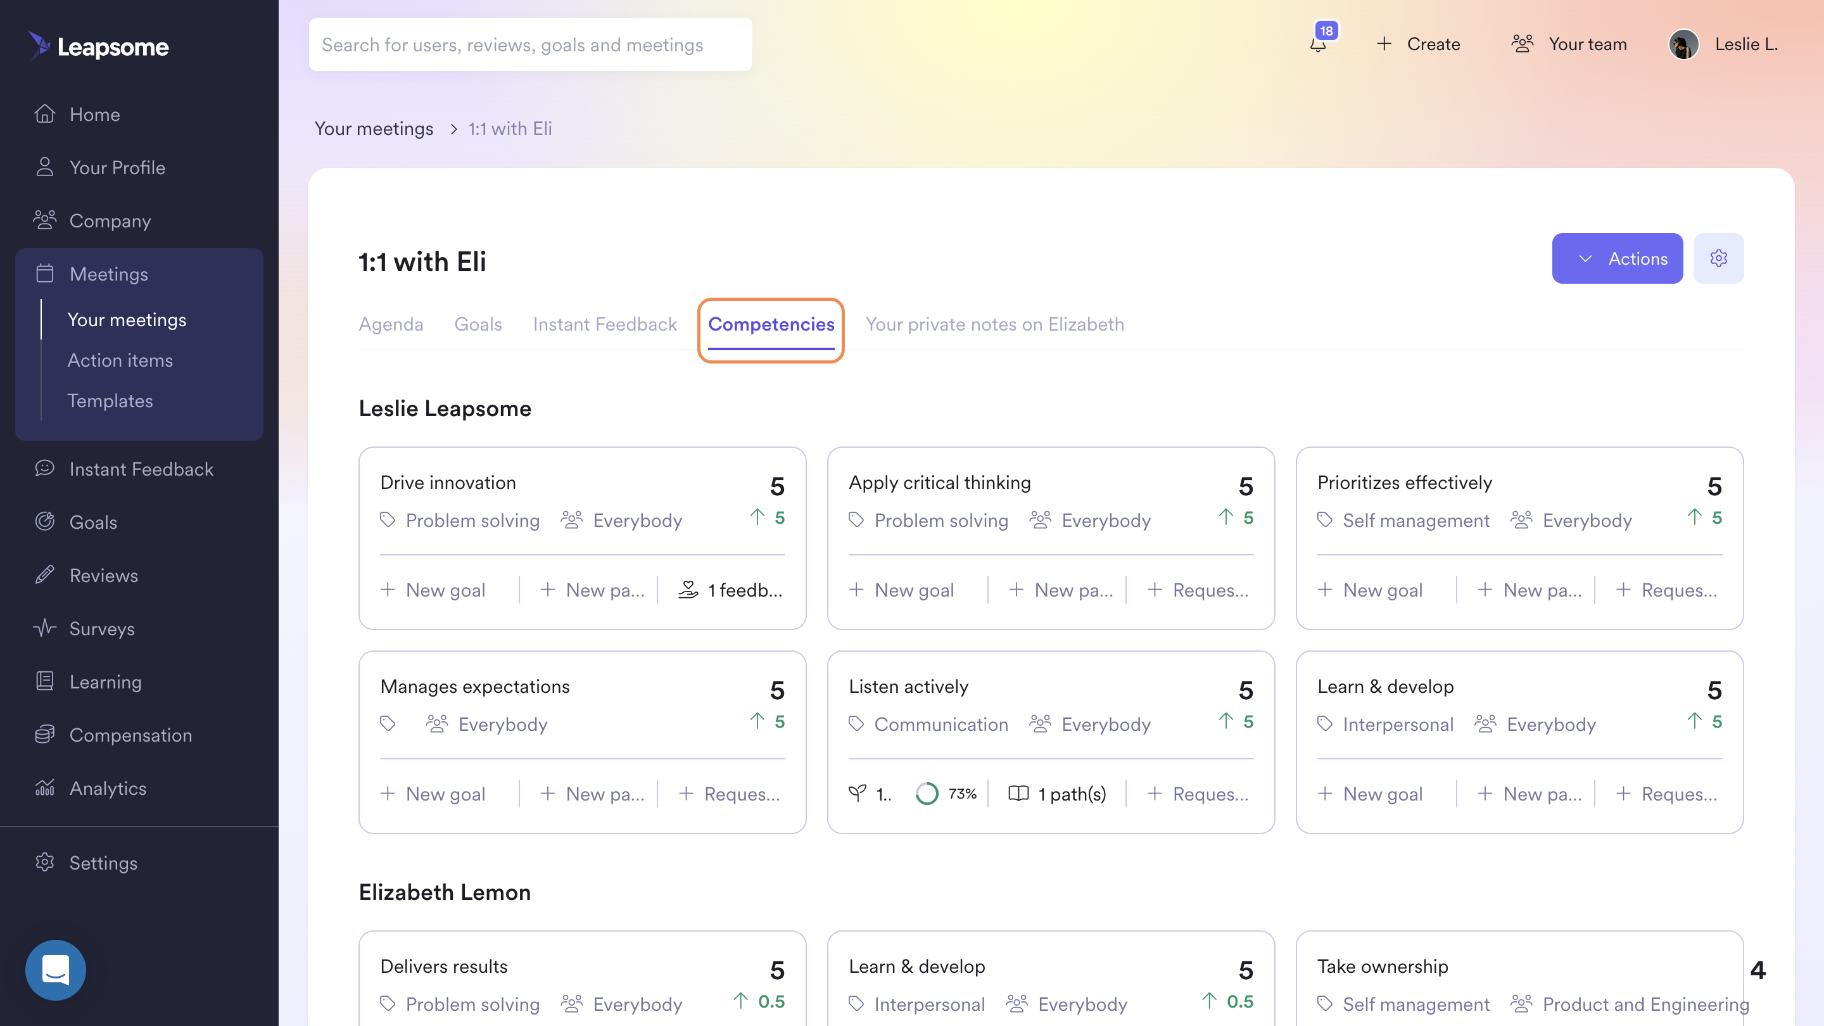Image resolution: width=1824 pixels, height=1026 pixels.
Task: Add New goal for Leslie's Learn & develop
Action: [x=1371, y=794]
